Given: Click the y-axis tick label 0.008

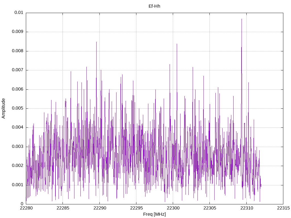Looking at the screenshot, I should tap(18, 51).
